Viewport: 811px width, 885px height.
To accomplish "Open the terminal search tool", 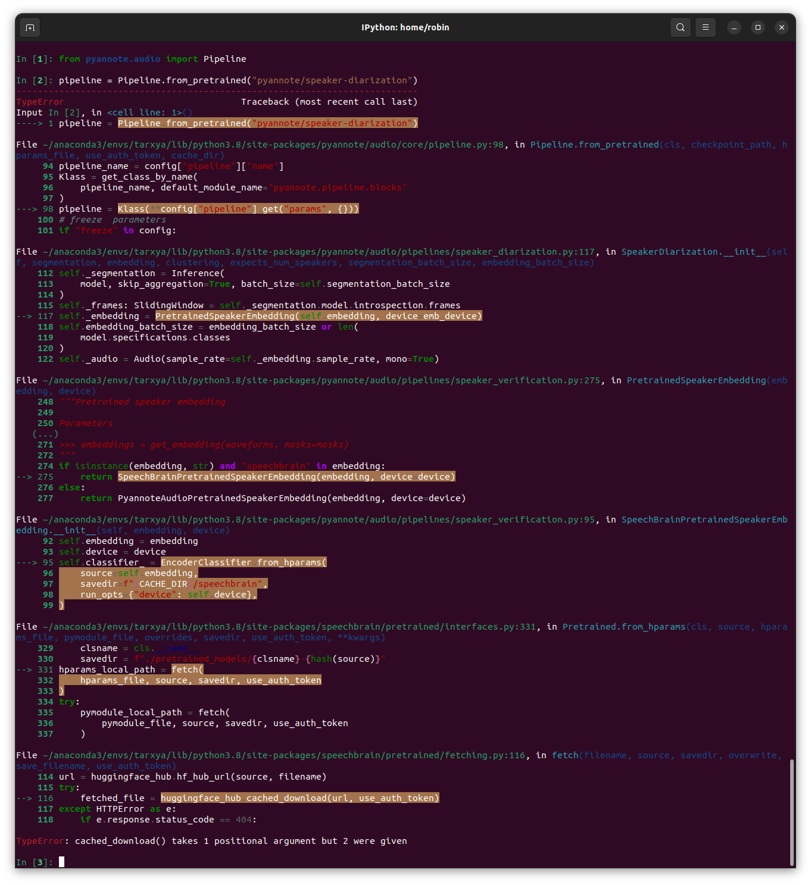I will tap(680, 27).
